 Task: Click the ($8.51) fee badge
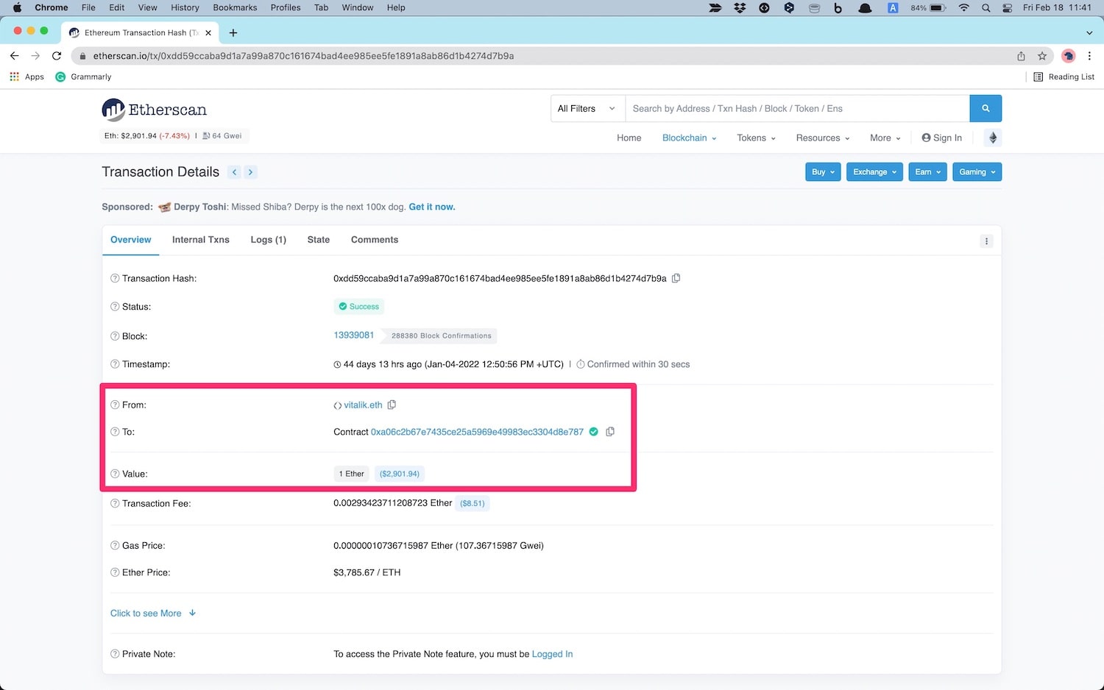[473, 503]
